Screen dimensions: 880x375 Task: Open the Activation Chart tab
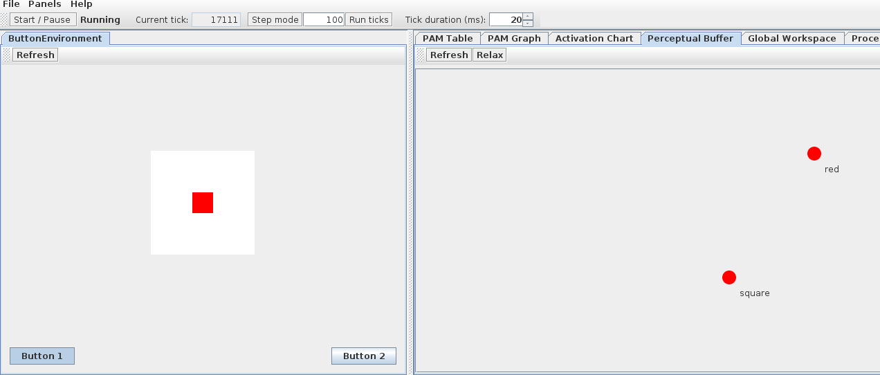(594, 39)
